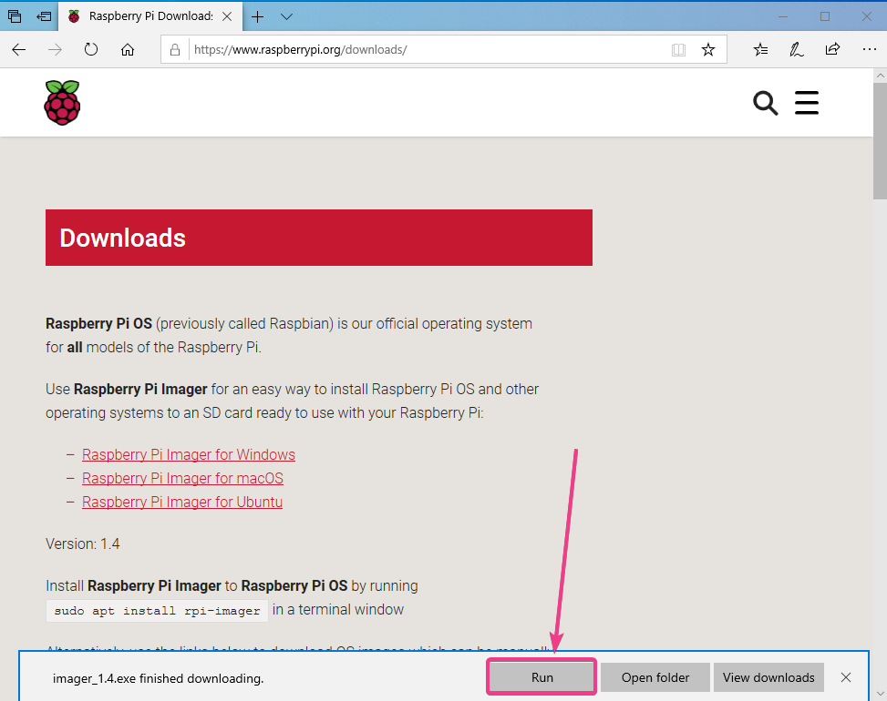Click the scrollbar up arrow
887x701 pixels.
881,76
